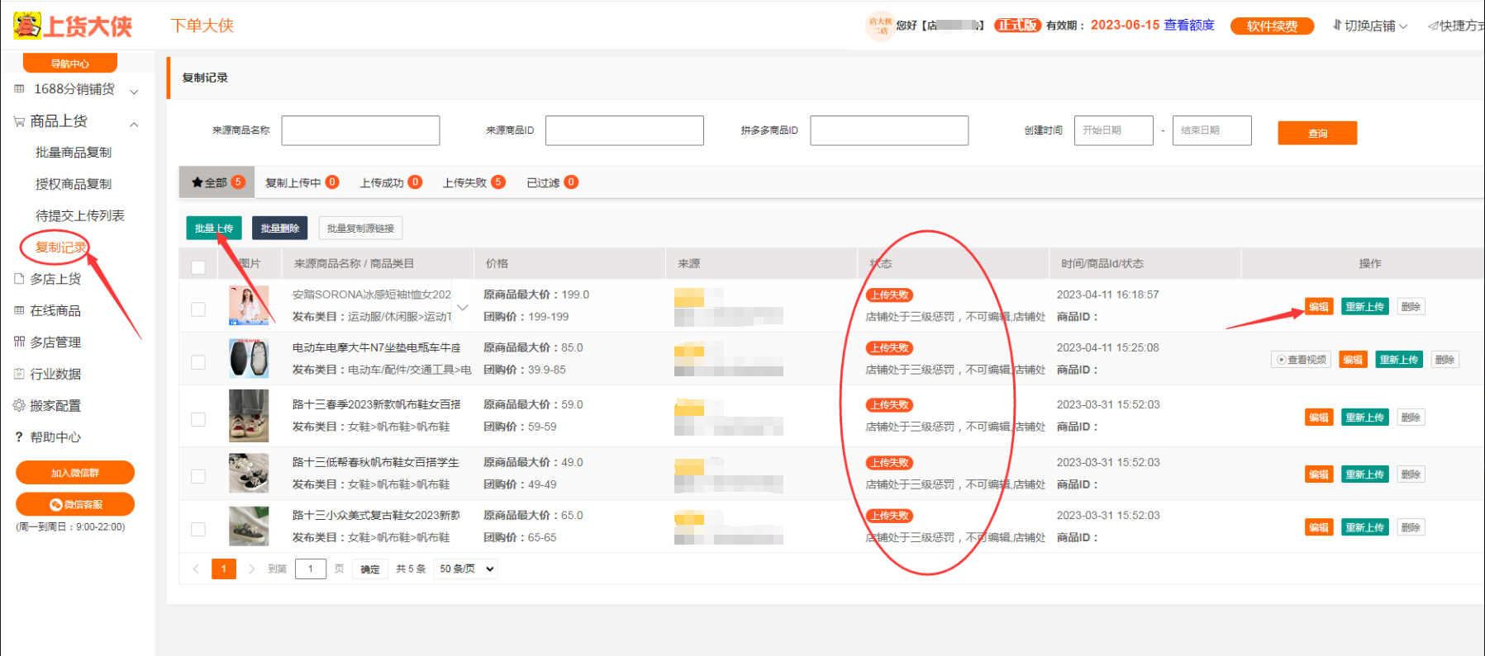Click the 上货大侠 logo icon
The height and width of the screenshot is (656, 1485).
click(26, 26)
